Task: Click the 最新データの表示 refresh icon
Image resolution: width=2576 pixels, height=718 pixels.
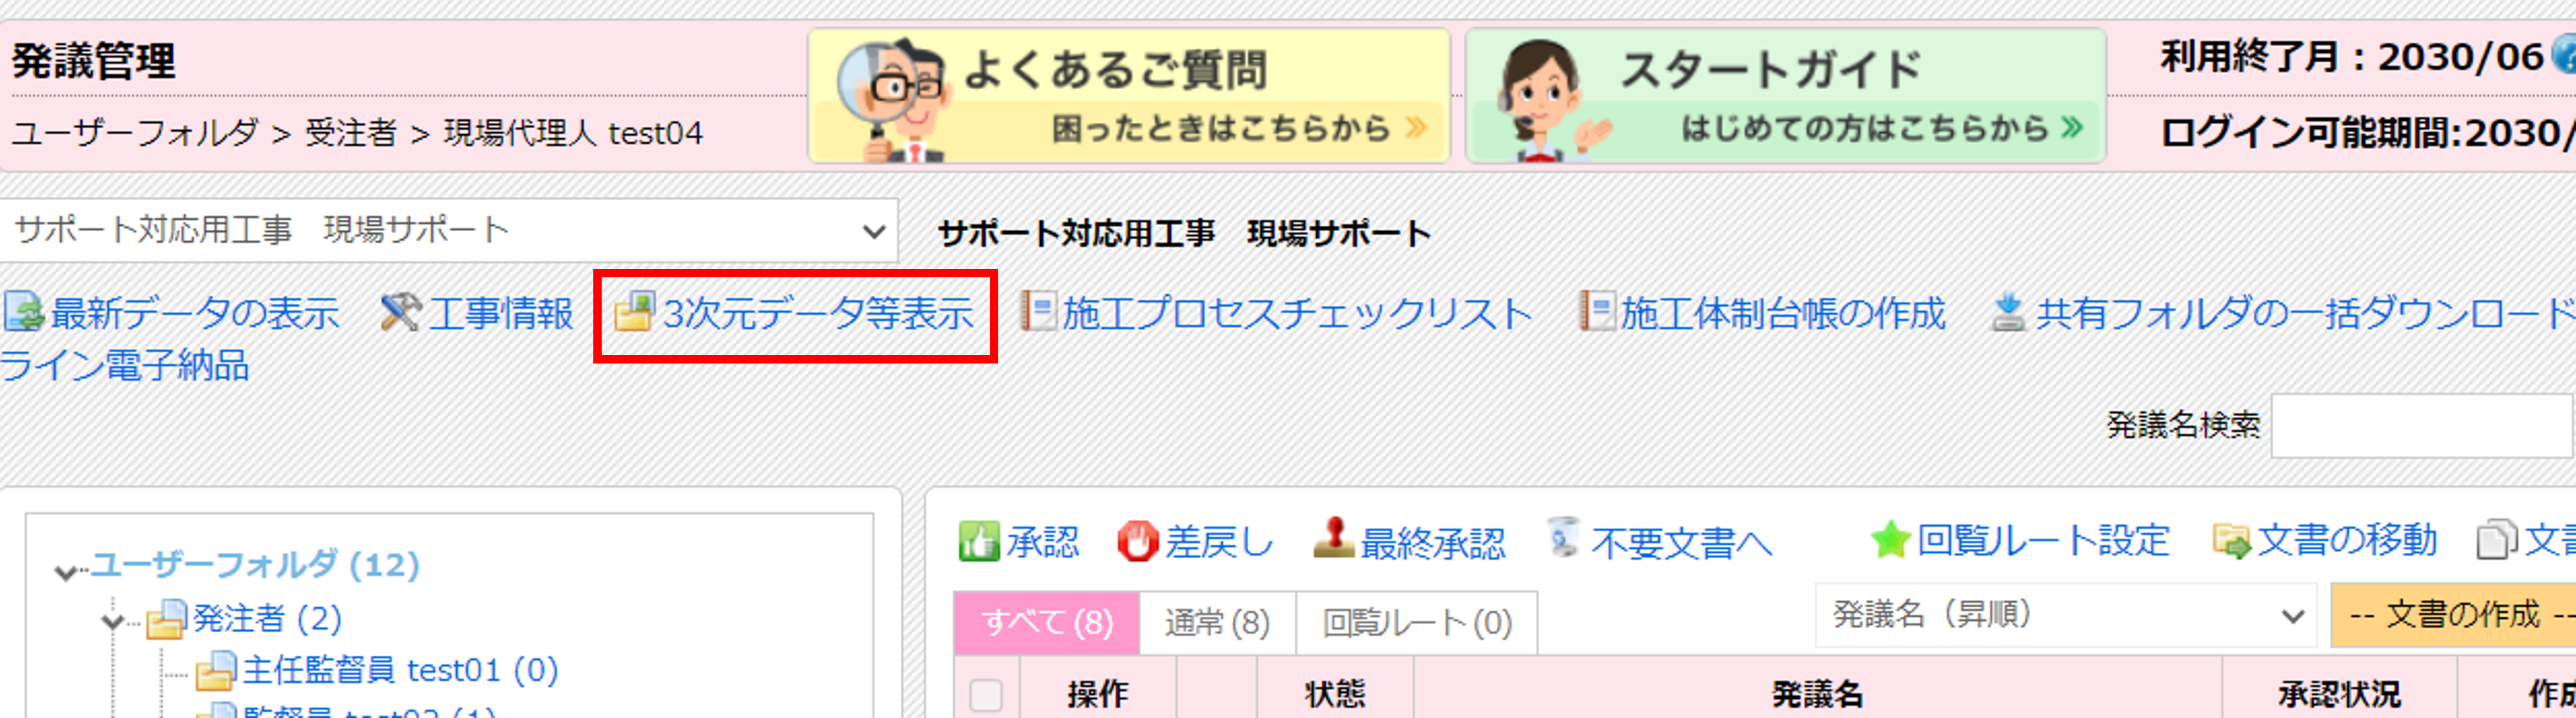Action: coord(24,313)
